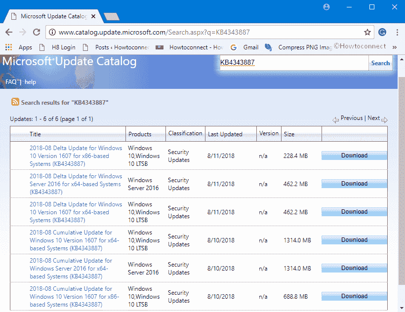This screenshot has width=405, height=312.
Task: Open Cumulative Update for Windows 10 x86 link
Action: (x=75, y=297)
